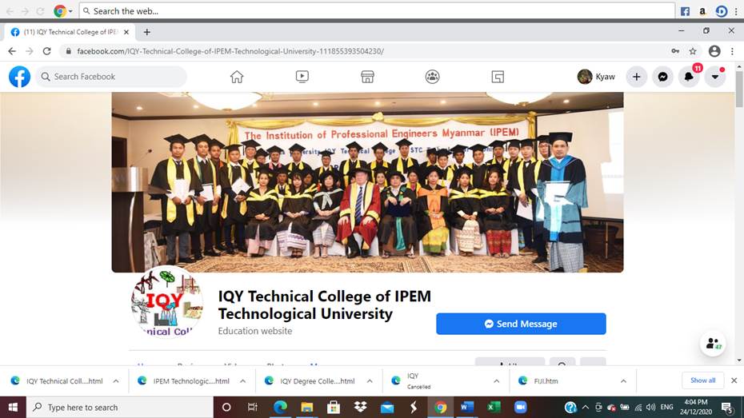Open Dropbox from taskbar
Screen dimensions: 744x418
(360, 407)
